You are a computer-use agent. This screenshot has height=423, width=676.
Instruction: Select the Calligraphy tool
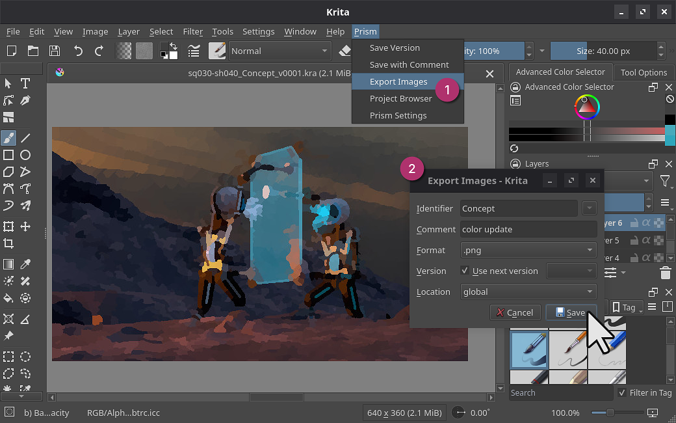[x=25, y=101]
